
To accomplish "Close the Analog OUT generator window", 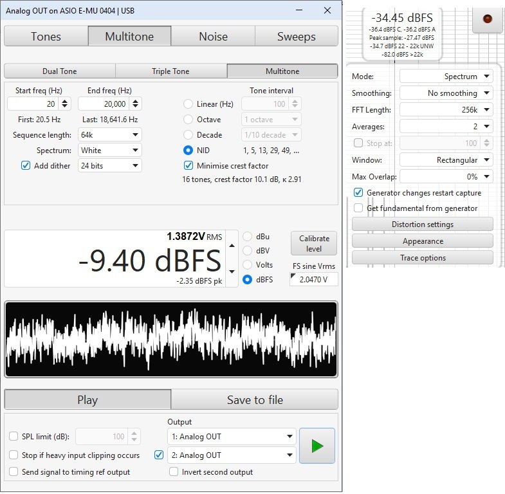I will (x=327, y=10).
